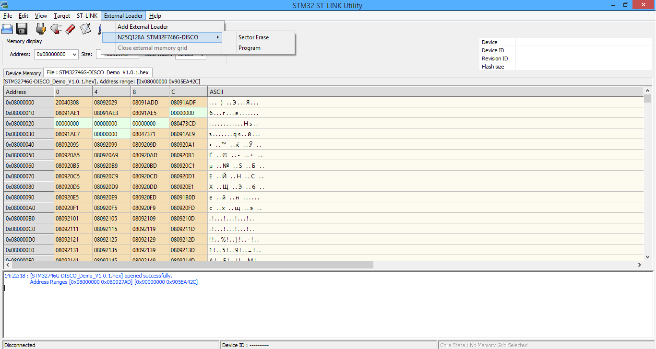Click the horizontal scrollbar thumb of memory grid

pos(192,265)
